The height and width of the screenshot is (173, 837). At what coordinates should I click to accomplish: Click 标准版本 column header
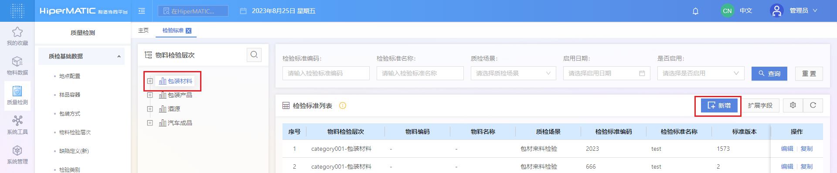(744, 132)
